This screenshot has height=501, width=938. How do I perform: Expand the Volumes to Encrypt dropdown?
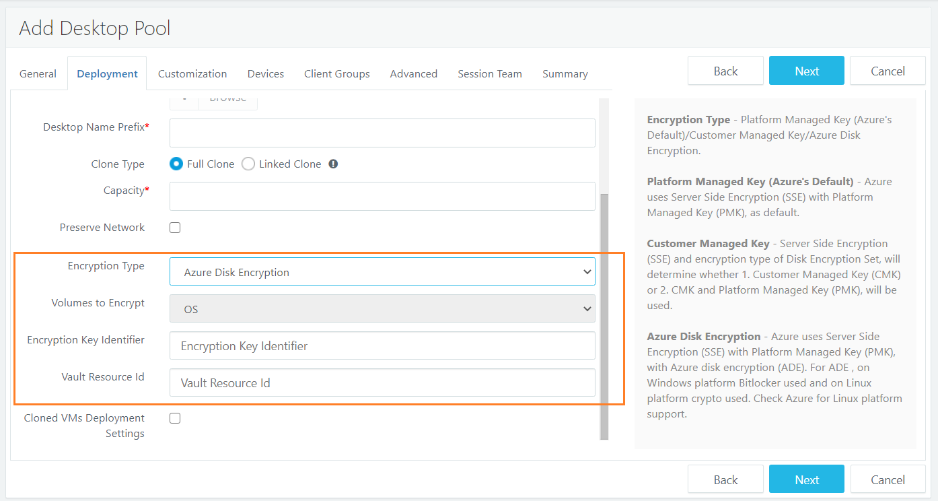(382, 309)
